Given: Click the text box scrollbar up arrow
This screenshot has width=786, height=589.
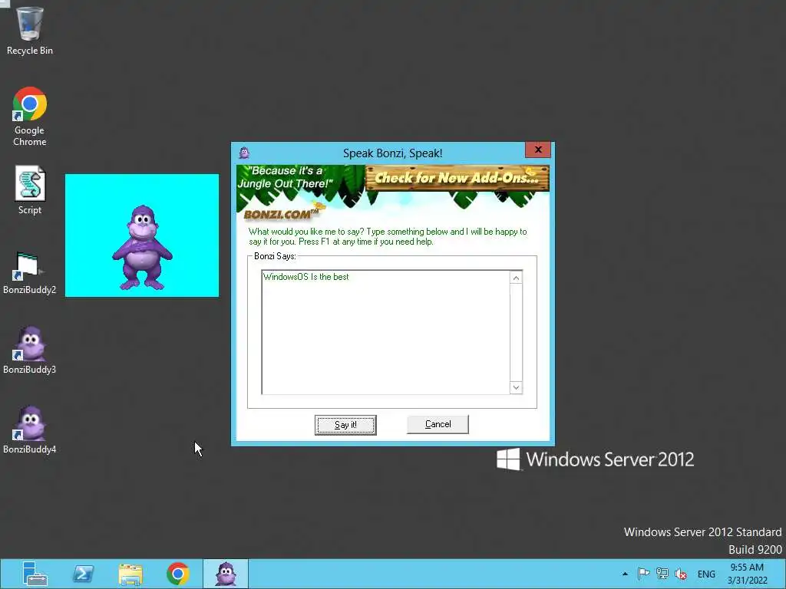Looking at the screenshot, I should pos(516,278).
